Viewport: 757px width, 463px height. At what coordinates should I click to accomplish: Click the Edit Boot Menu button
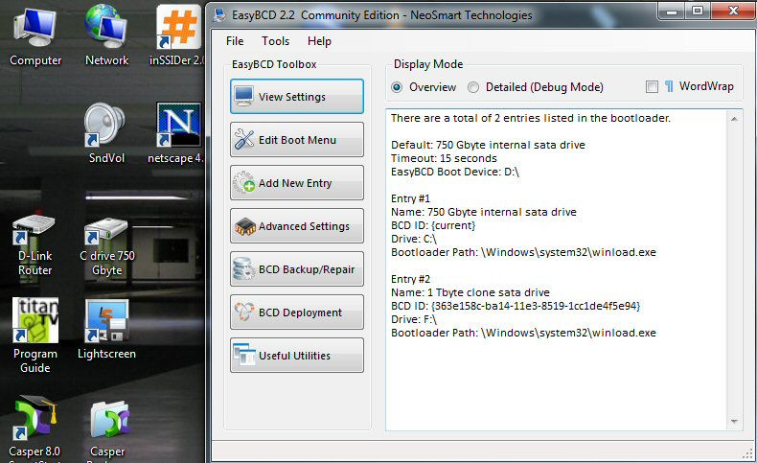click(x=297, y=140)
